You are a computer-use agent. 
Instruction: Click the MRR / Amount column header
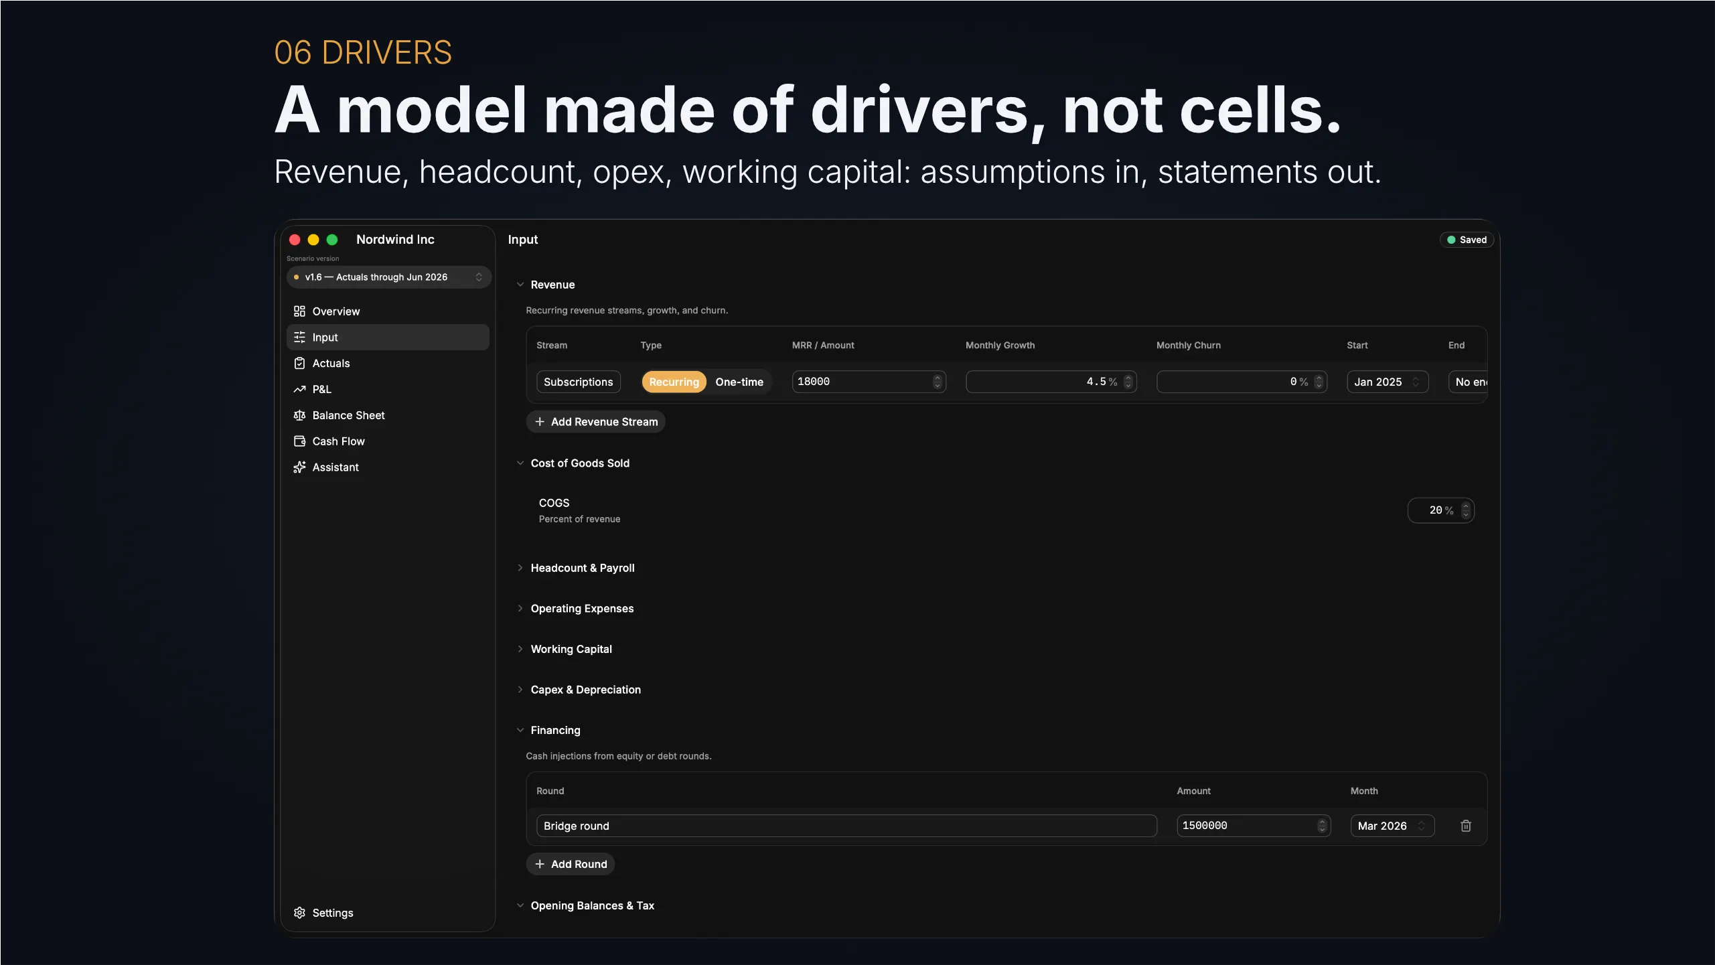[x=823, y=346]
